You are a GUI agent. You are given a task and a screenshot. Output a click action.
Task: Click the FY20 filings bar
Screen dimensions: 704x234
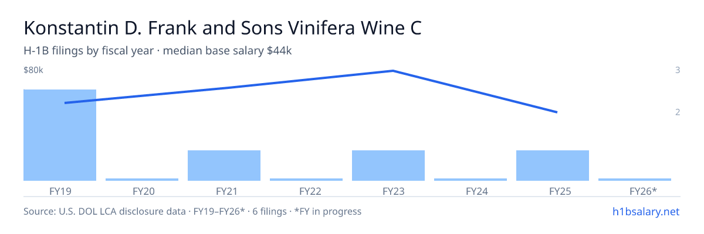(142, 180)
